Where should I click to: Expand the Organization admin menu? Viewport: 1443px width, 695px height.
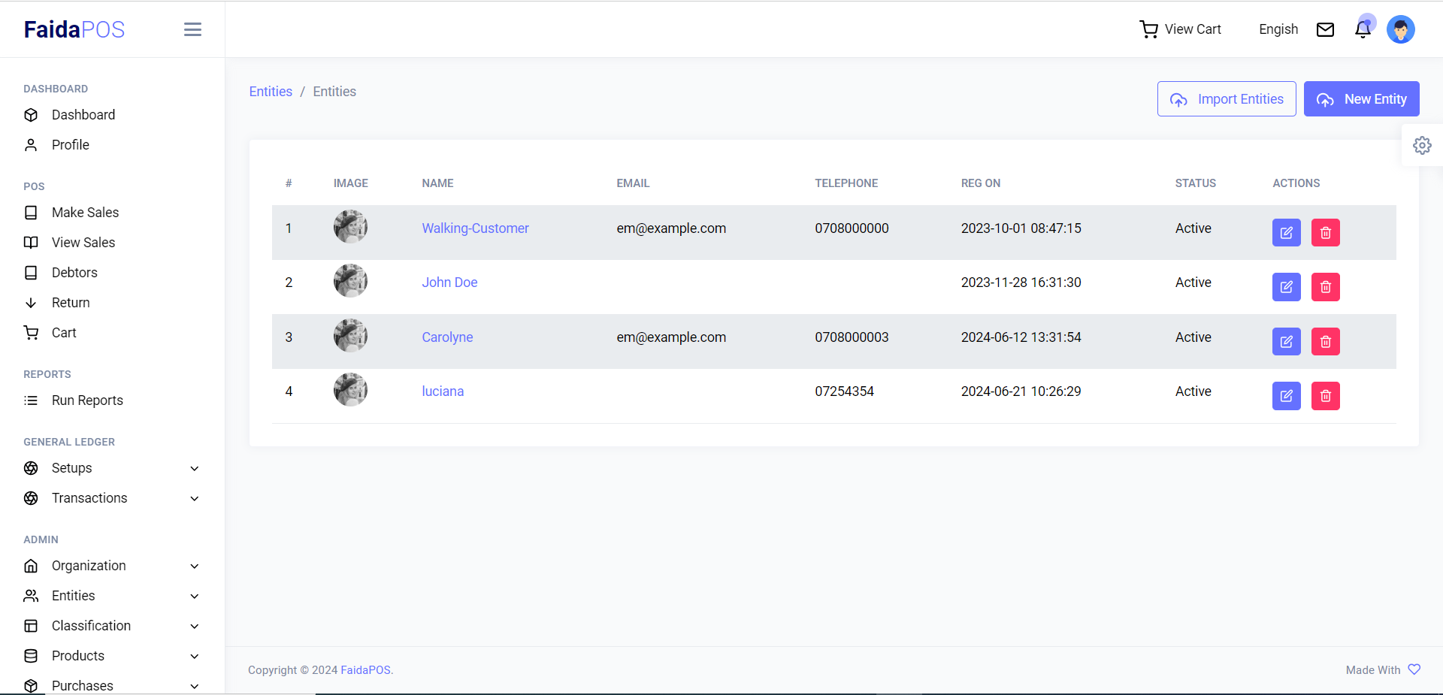pyautogui.click(x=113, y=566)
